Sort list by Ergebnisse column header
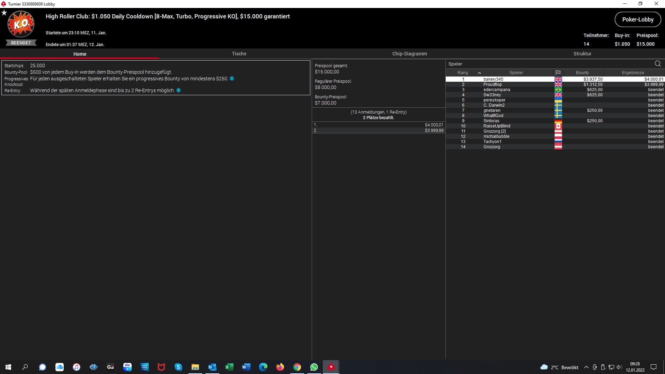The image size is (665, 374). [633, 73]
